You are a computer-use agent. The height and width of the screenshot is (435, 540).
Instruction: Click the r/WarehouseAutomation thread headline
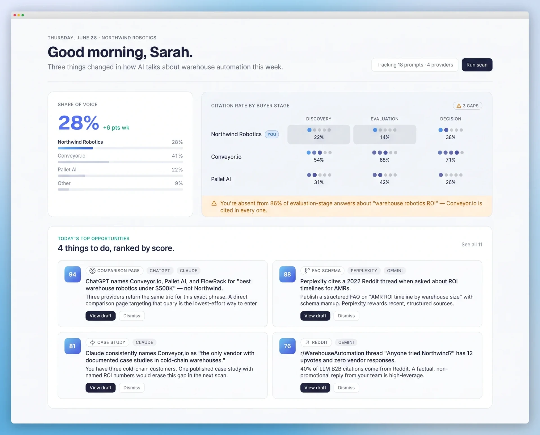coord(386,357)
